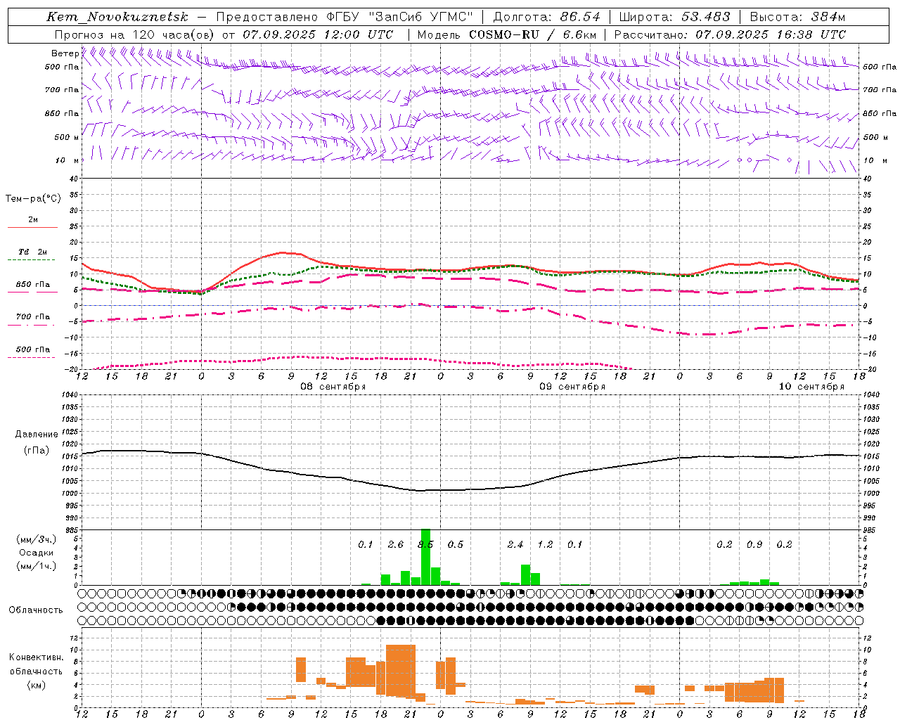
Task: Click the (км) unit of the convective cloud panel
Action: (x=37, y=685)
